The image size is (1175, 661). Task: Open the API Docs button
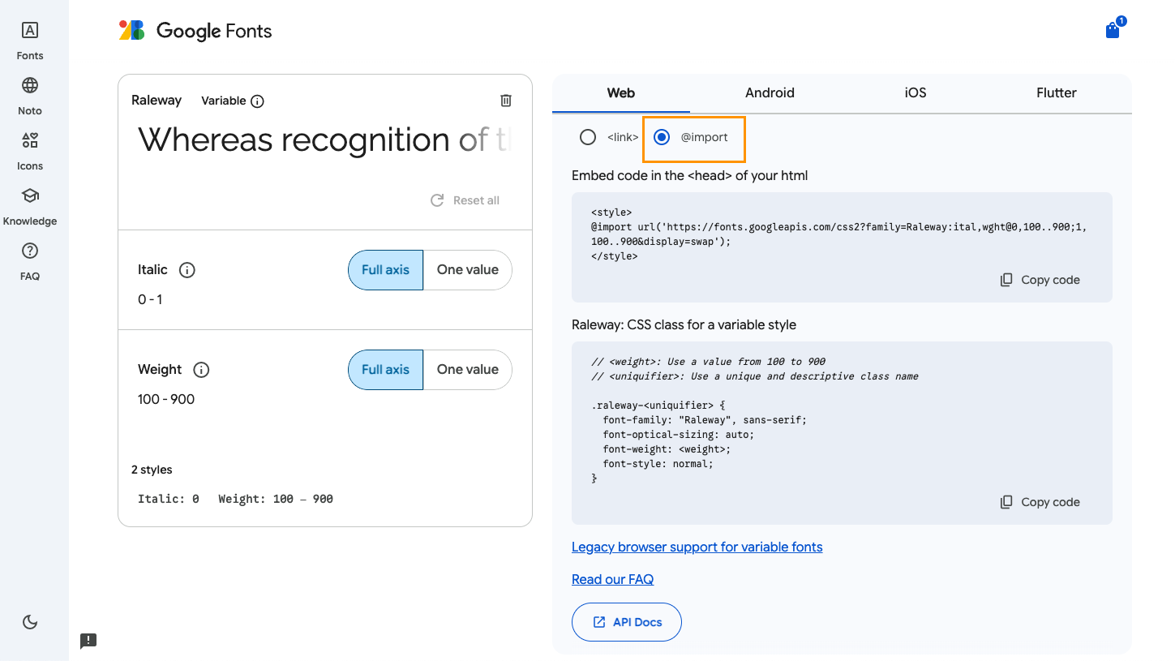point(627,622)
